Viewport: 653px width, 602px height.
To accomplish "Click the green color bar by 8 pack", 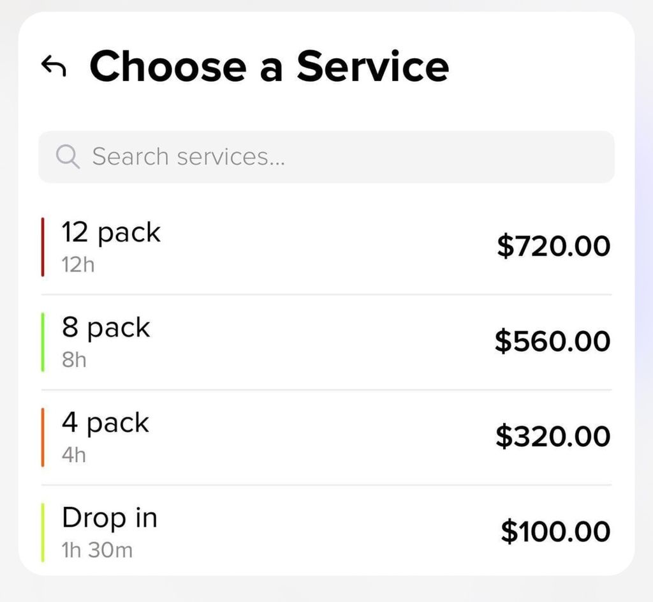I will [43, 342].
